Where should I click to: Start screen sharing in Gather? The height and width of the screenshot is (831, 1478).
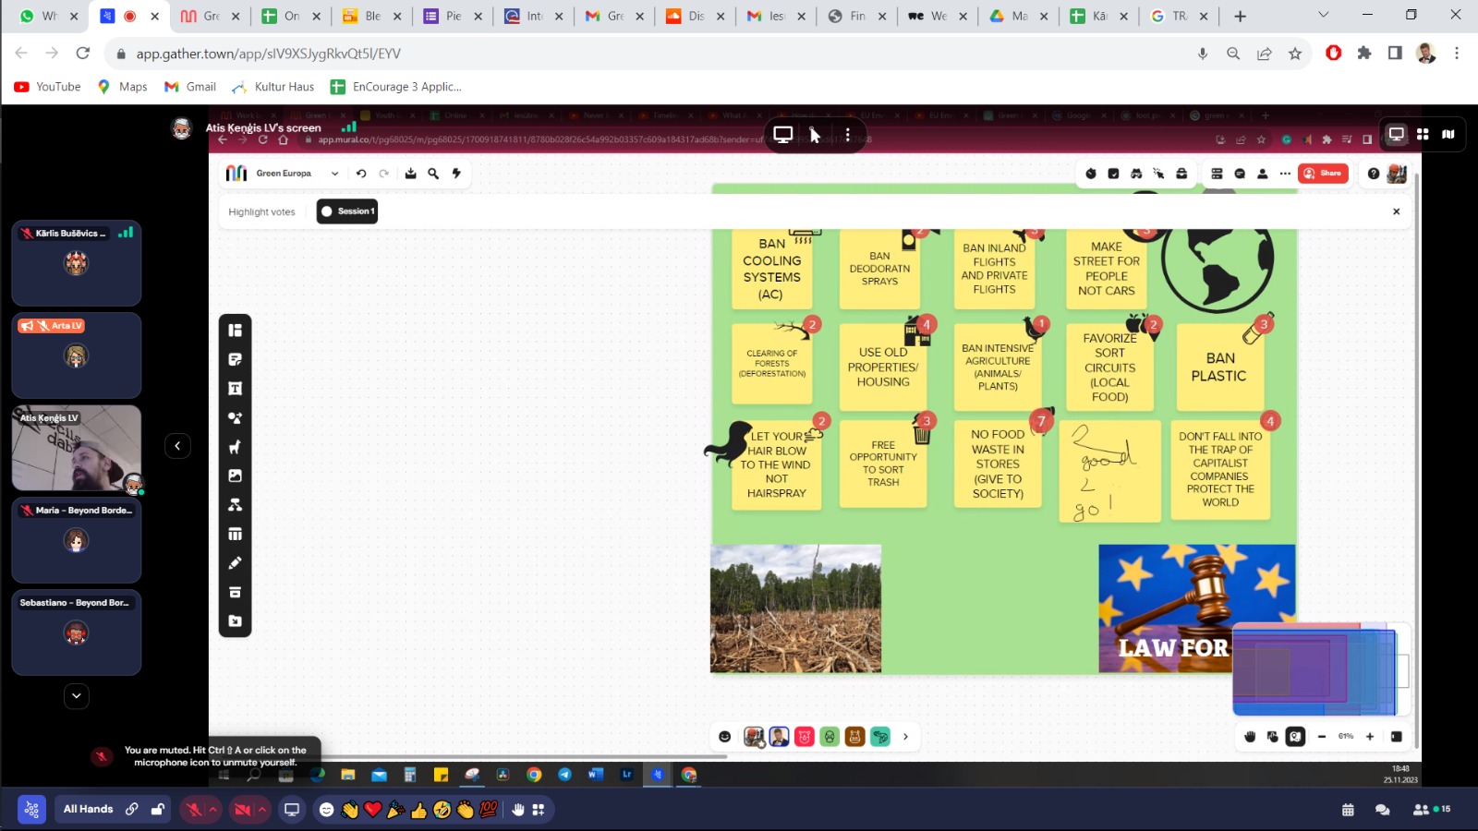tap(292, 810)
